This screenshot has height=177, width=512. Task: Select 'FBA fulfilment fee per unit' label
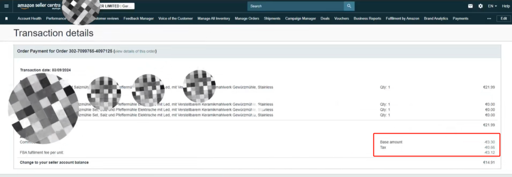point(42,153)
